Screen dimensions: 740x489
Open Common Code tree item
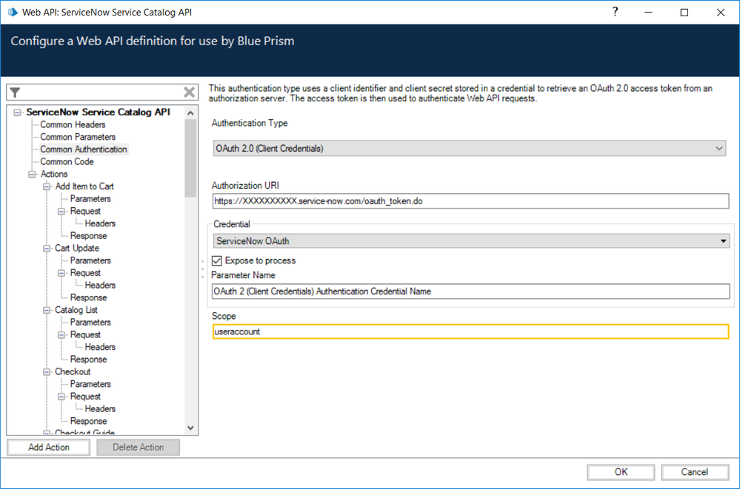click(x=67, y=161)
